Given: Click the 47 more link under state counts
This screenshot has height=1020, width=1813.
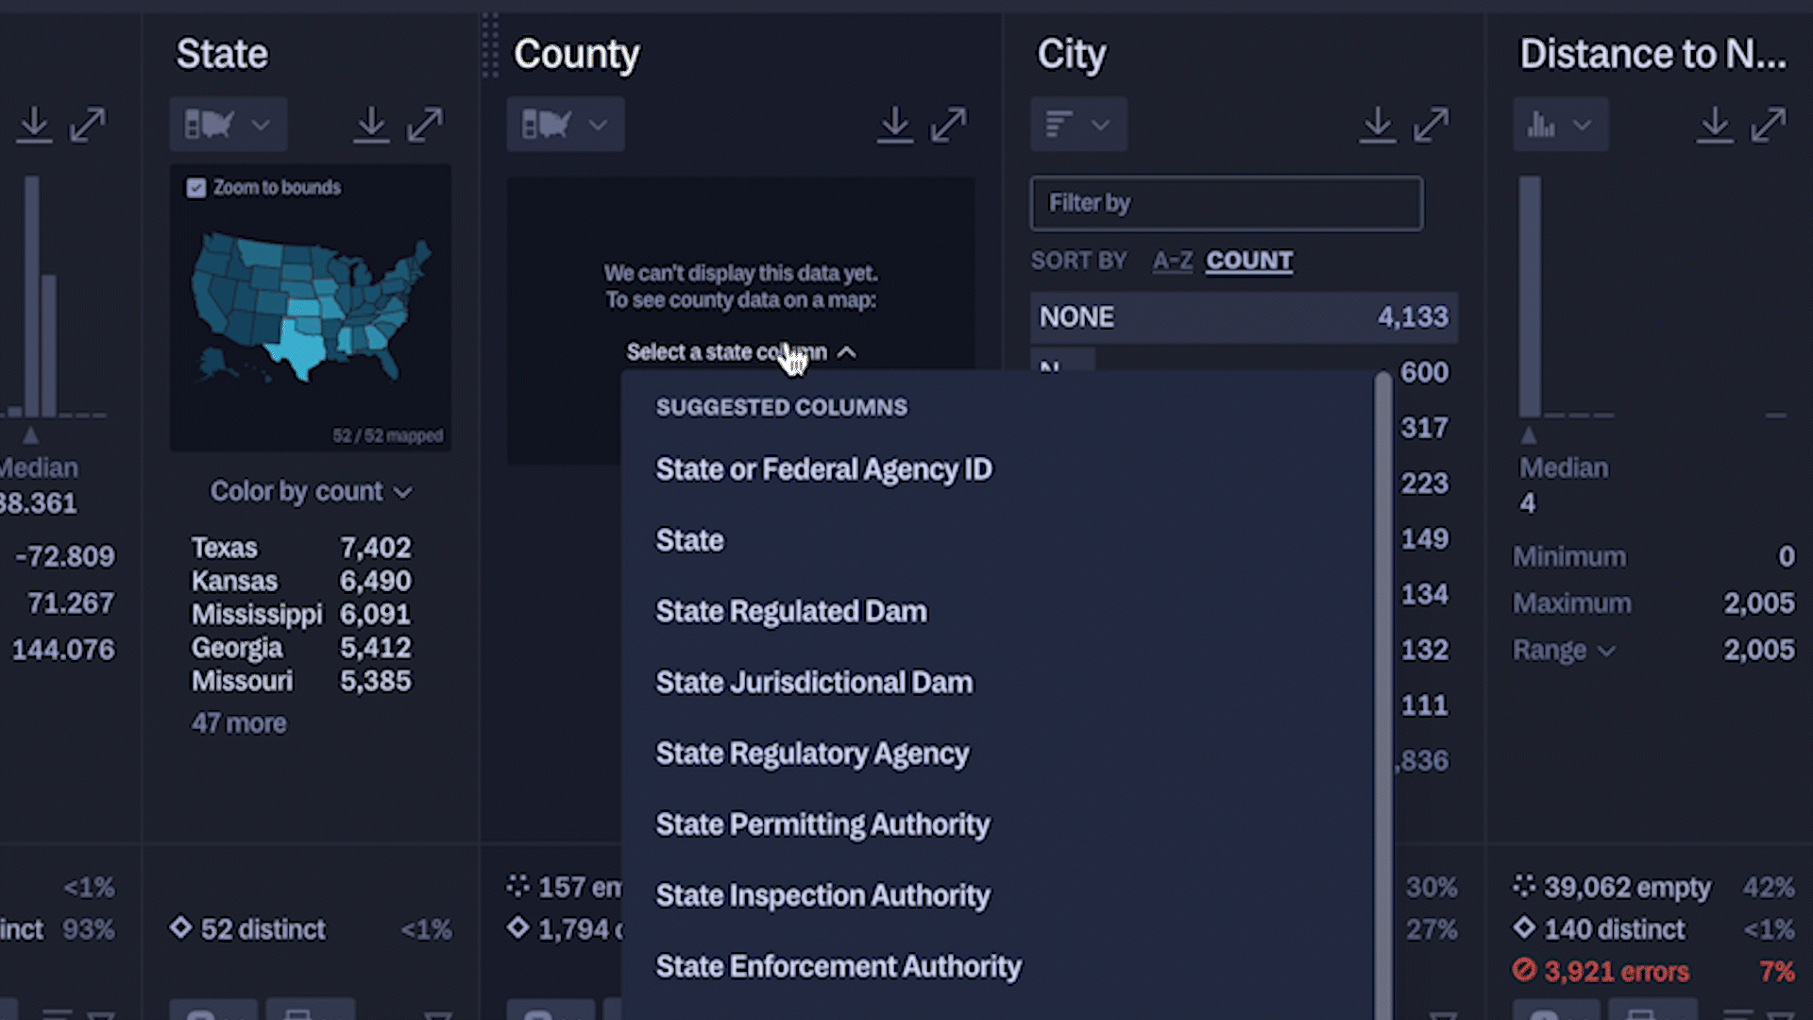Looking at the screenshot, I should (239, 722).
